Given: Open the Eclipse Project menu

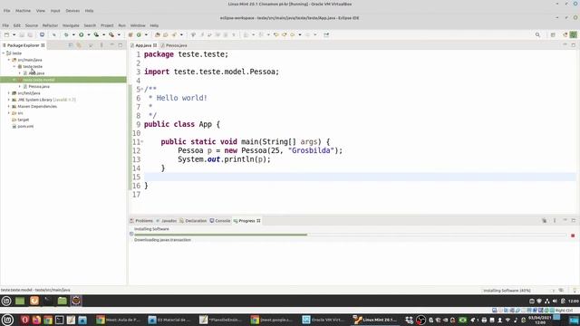Looking at the screenshot, I should pyautogui.click(x=107, y=25).
